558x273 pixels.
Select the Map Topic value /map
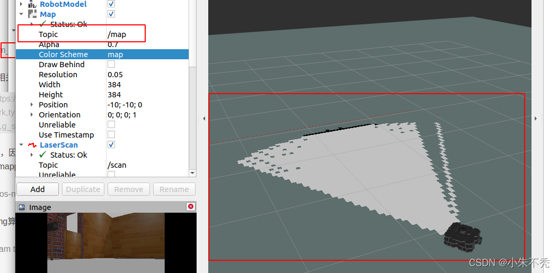[117, 34]
